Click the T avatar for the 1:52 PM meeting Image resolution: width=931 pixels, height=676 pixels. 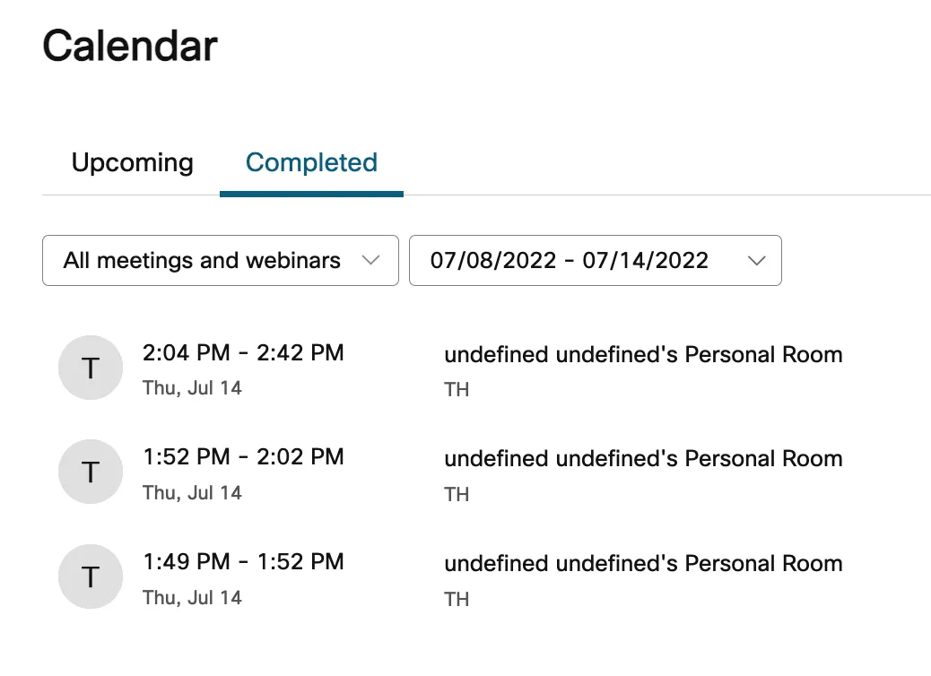[x=90, y=472]
